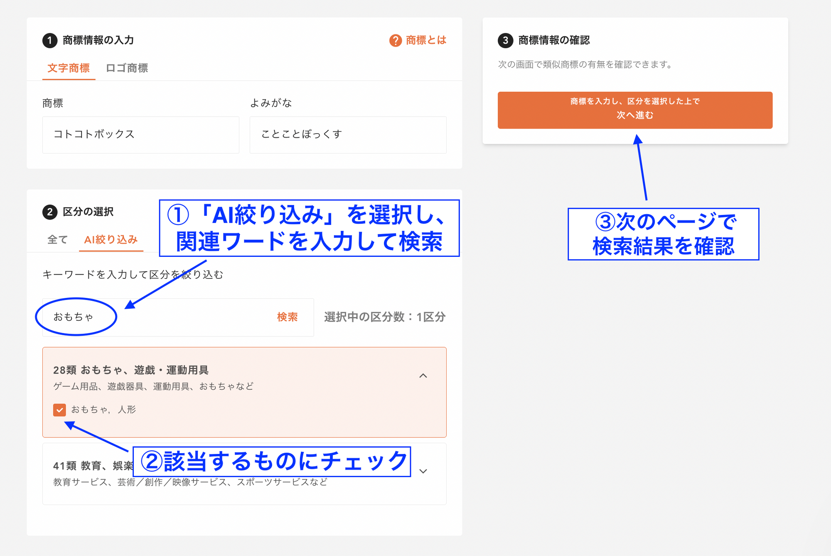Switch to the ロゴ商標 tab
This screenshot has width=831, height=556.
click(x=127, y=68)
